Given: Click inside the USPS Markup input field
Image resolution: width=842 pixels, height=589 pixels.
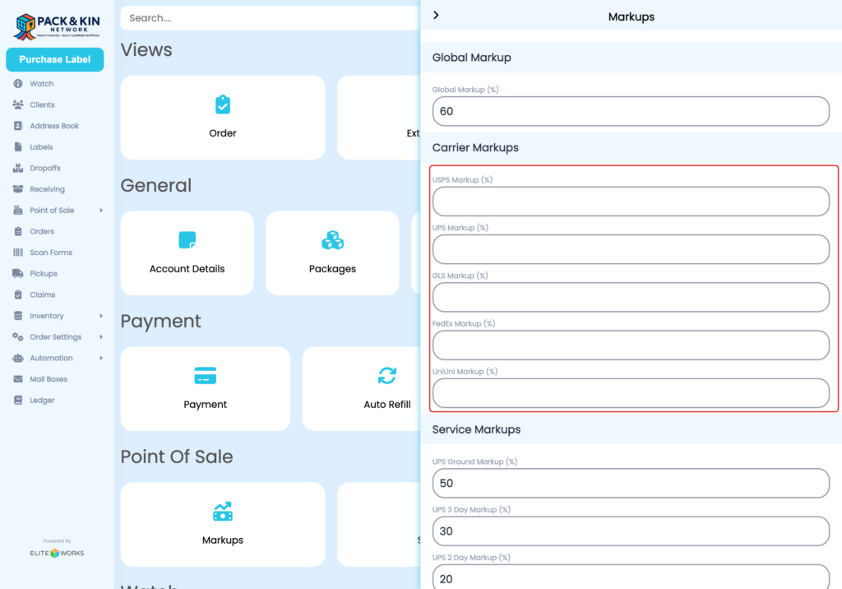Looking at the screenshot, I should click(630, 201).
